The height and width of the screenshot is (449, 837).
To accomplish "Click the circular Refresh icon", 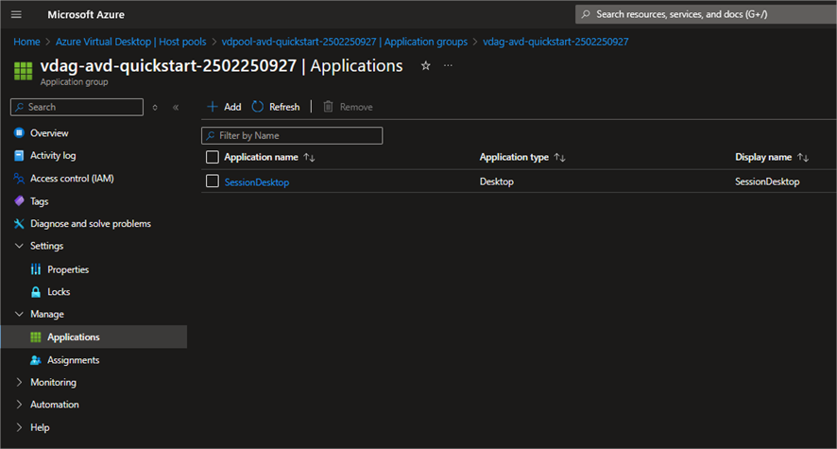I will [258, 107].
